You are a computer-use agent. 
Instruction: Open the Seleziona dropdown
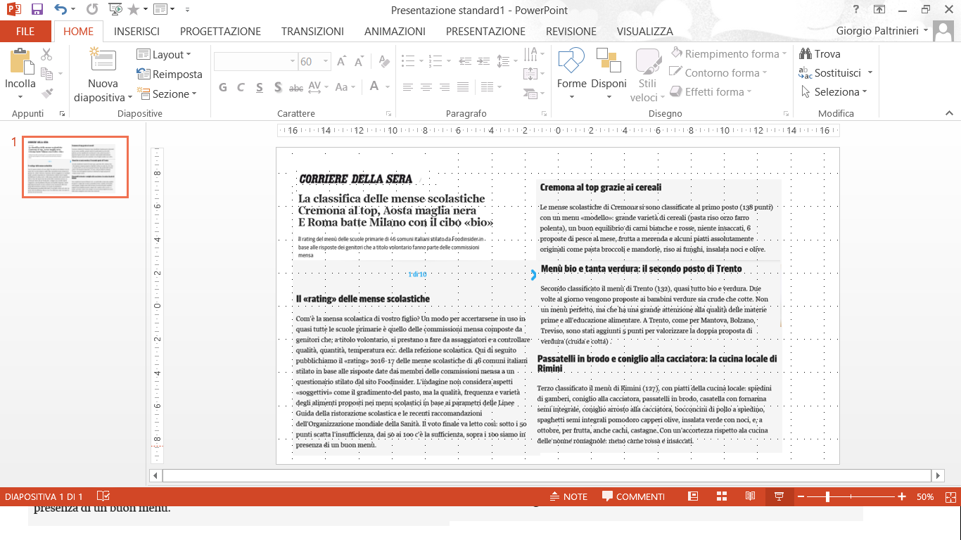pos(834,91)
